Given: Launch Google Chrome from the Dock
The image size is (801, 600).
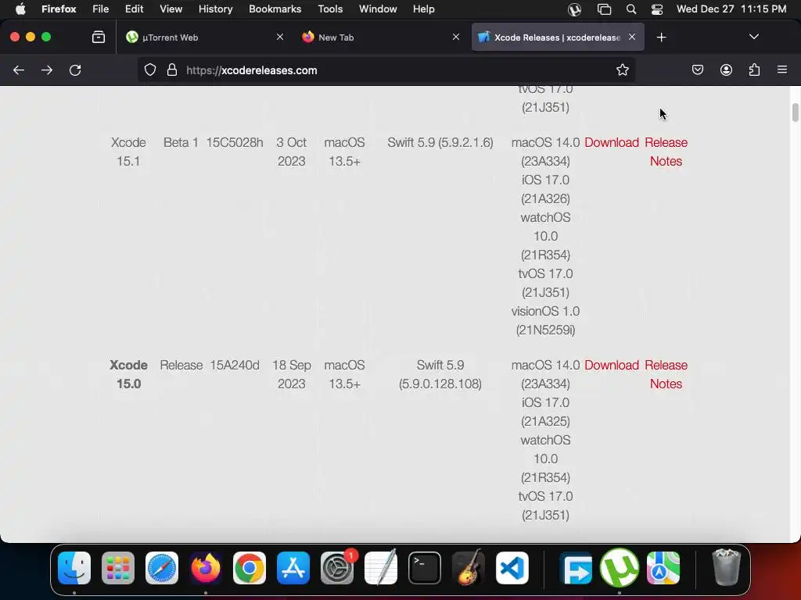Looking at the screenshot, I should tap(250, 568).
